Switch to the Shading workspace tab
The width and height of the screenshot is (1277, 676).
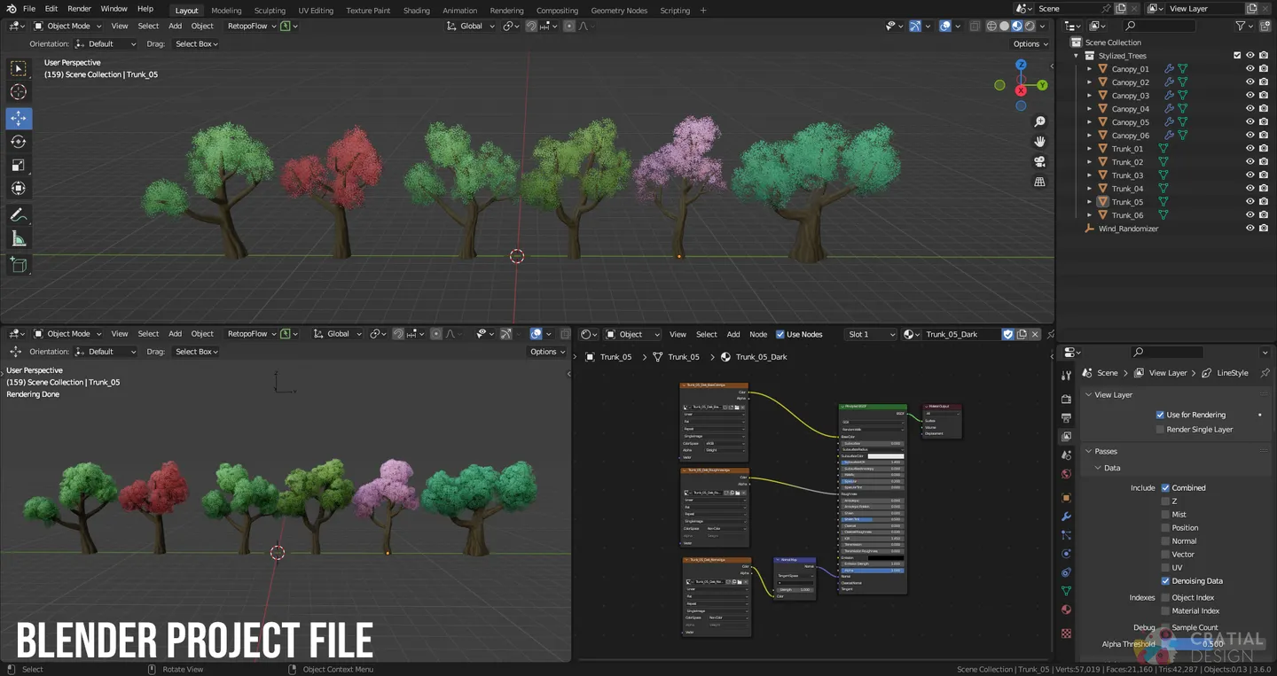coord(416,11)
